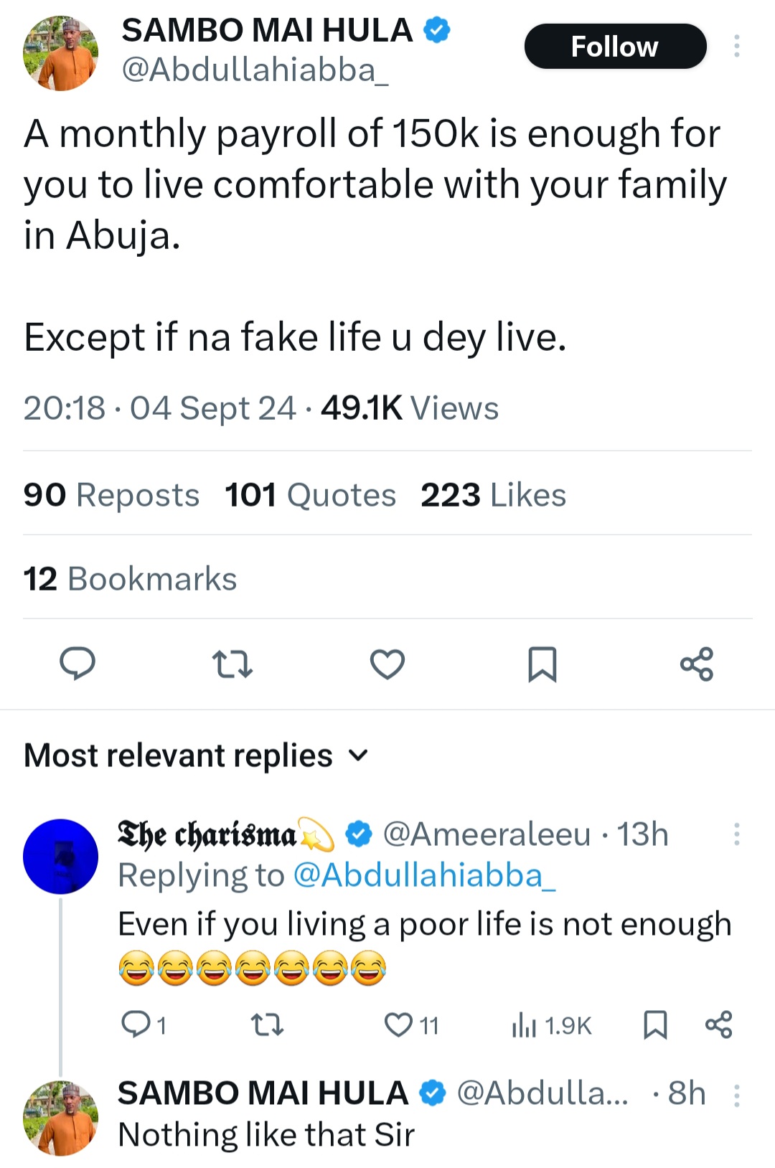This screenshot has width=775, height=1168.
Task: Open options menu on The charisma's reply
Action: click(736, 834)
